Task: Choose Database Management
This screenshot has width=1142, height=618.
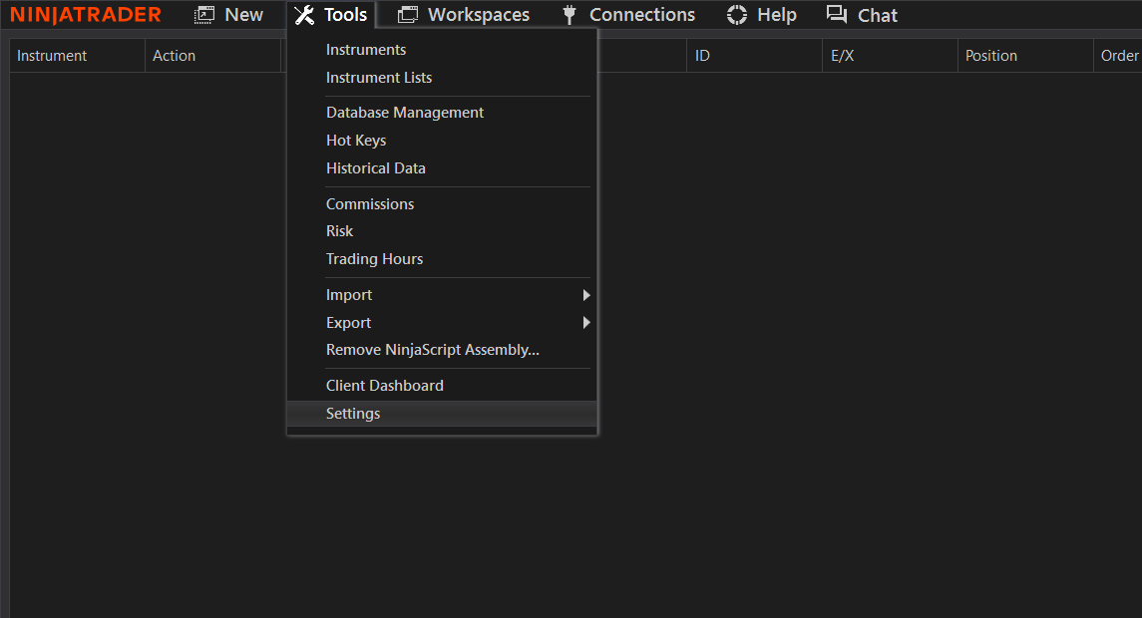Action: (405, 113)
